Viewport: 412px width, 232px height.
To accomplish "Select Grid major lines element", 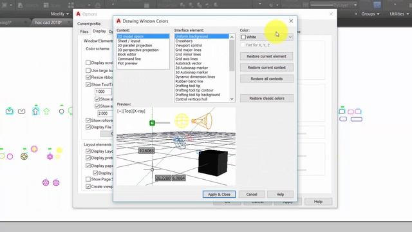I will point(201,50).
